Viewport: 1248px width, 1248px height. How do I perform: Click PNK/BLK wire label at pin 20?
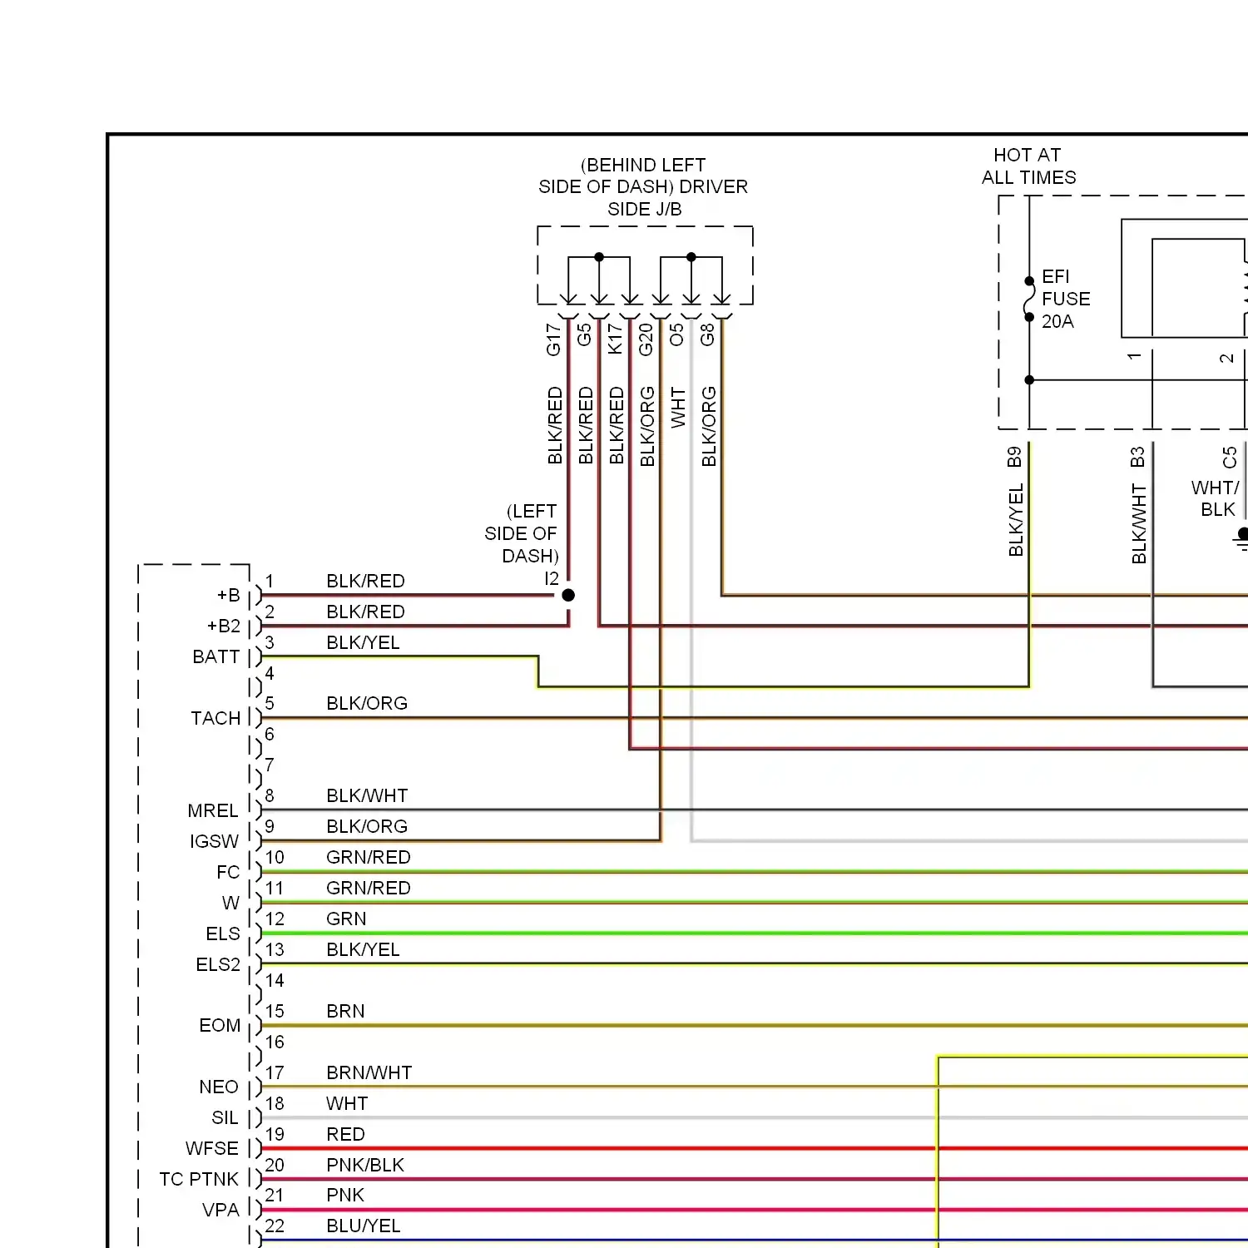click(365, 1166)
